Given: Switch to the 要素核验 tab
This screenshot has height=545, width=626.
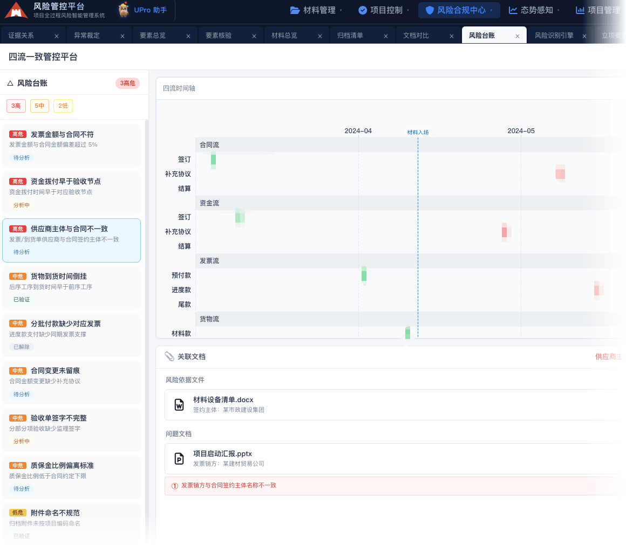Looking at the screenshot, I should pyautogui.click(x=218, y=36).
